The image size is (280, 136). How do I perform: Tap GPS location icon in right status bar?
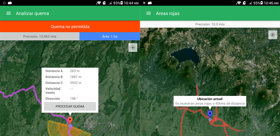pos(144,3)
